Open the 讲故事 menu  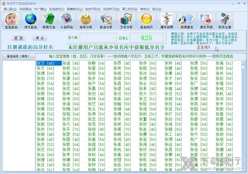tap(25, 9)
